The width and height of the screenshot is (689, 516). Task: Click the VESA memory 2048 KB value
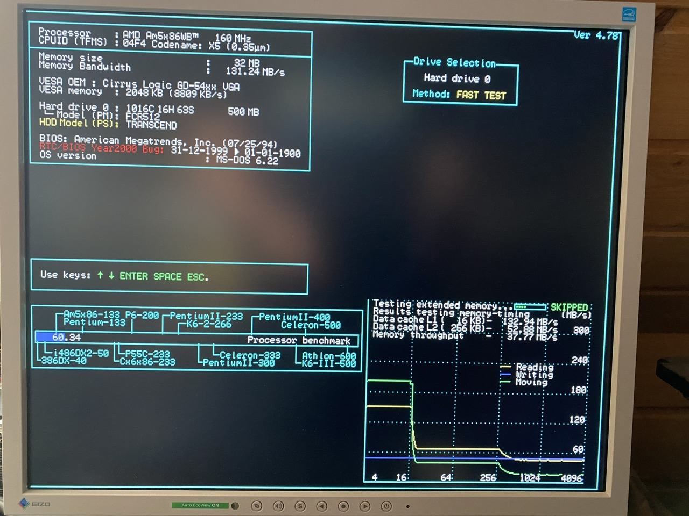click(147, 92)
